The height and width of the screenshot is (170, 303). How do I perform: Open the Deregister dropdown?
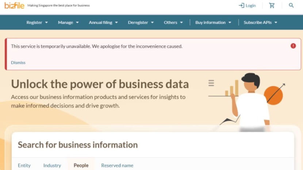[141, 23]
